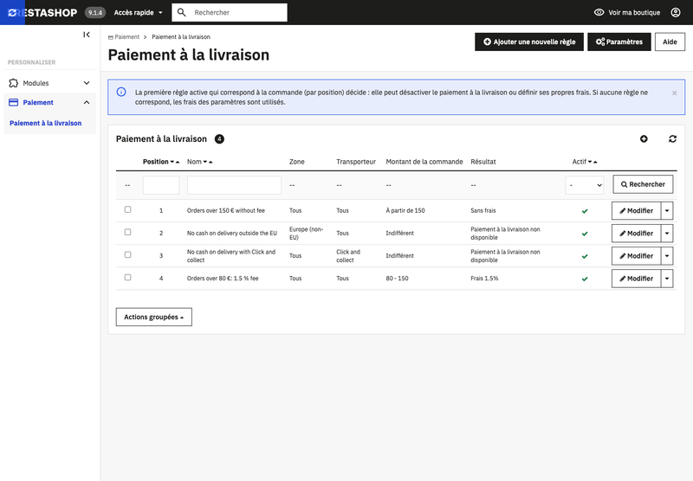Focus the Position filter input
Screen dimensions: 693x481
pos(161,185)
